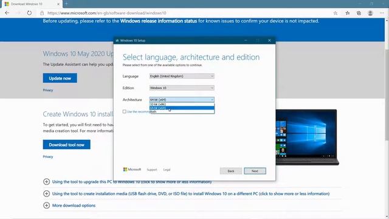Choose Both from the architecture list
389x219 pixels.
coord(182,112)
